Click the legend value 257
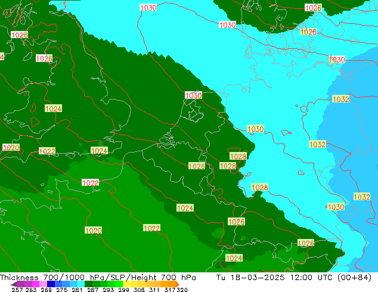 tap(17, 290)
